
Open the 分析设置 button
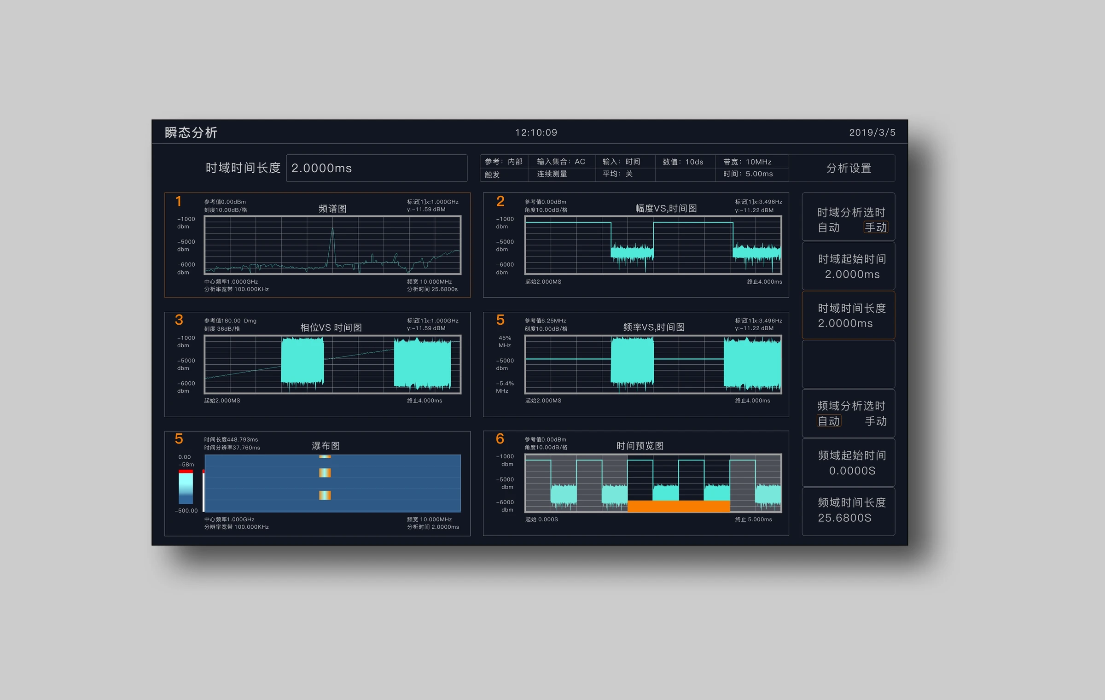[x=849, y=168]
